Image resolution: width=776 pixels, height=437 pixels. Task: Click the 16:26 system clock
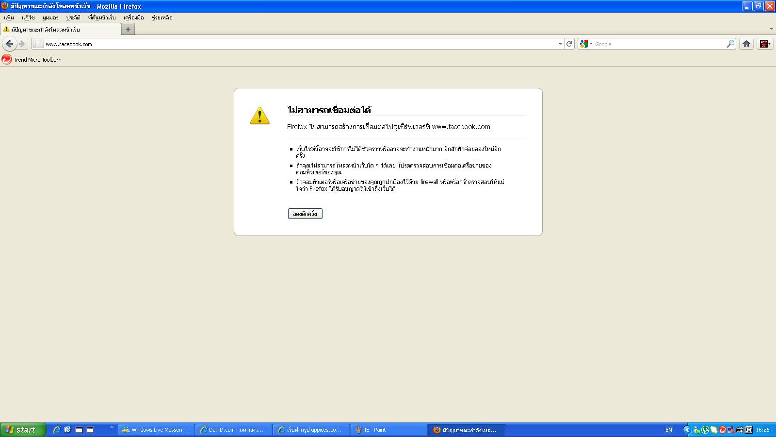click(x=763, y=430)
